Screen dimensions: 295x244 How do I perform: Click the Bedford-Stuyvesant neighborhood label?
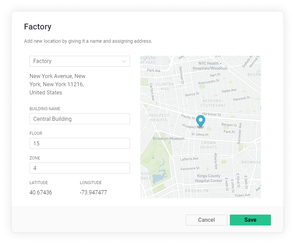click(x=212, y=103)
